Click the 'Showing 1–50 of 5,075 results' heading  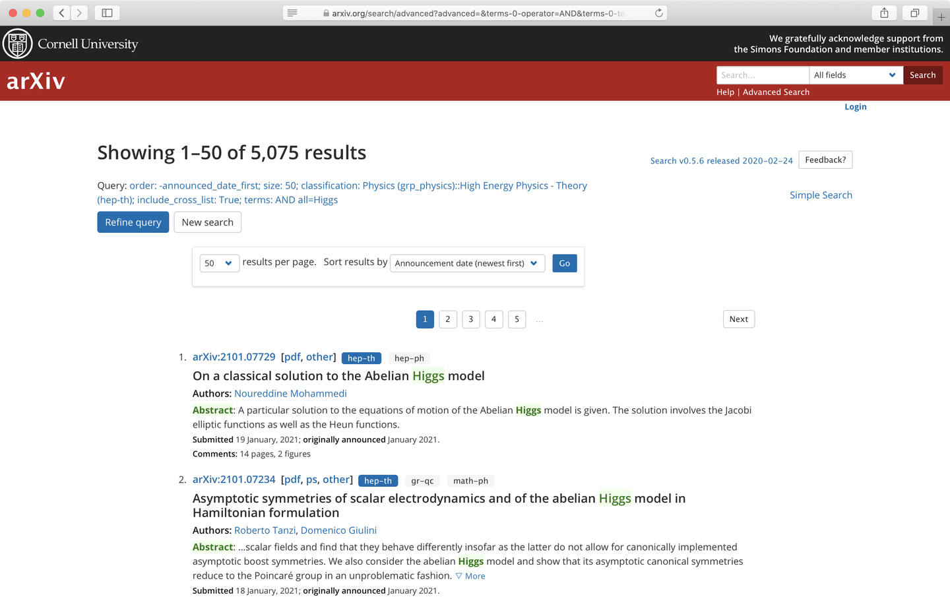232,153
